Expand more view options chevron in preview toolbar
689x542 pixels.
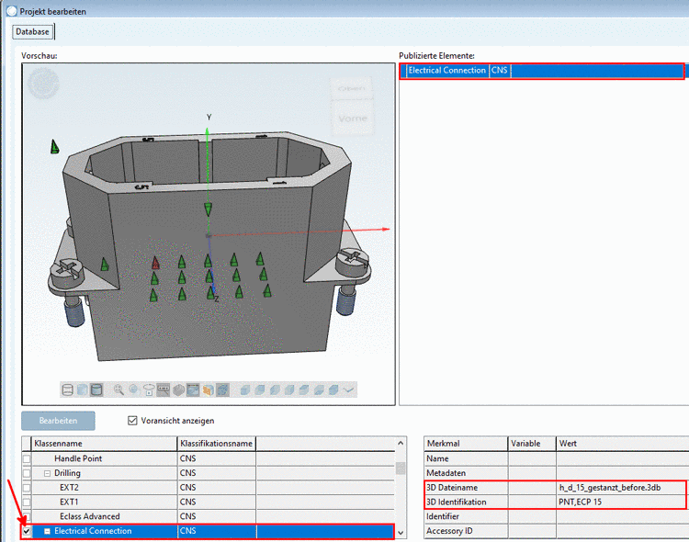point(349,390)
